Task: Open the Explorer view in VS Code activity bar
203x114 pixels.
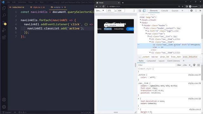Action: coord(4,8)
